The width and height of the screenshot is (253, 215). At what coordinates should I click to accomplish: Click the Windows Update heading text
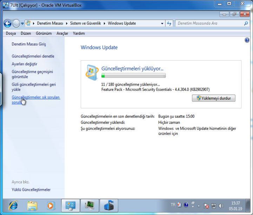click(x=99, y=47)
